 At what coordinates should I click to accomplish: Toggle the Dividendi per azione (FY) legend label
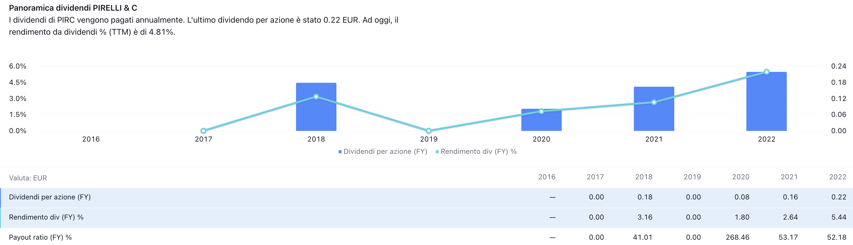click(386, 152)
